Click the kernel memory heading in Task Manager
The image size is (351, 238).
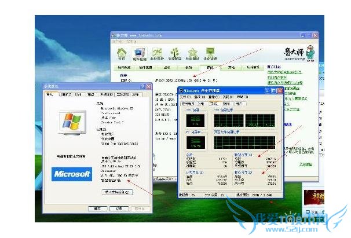tap(243, 172)
